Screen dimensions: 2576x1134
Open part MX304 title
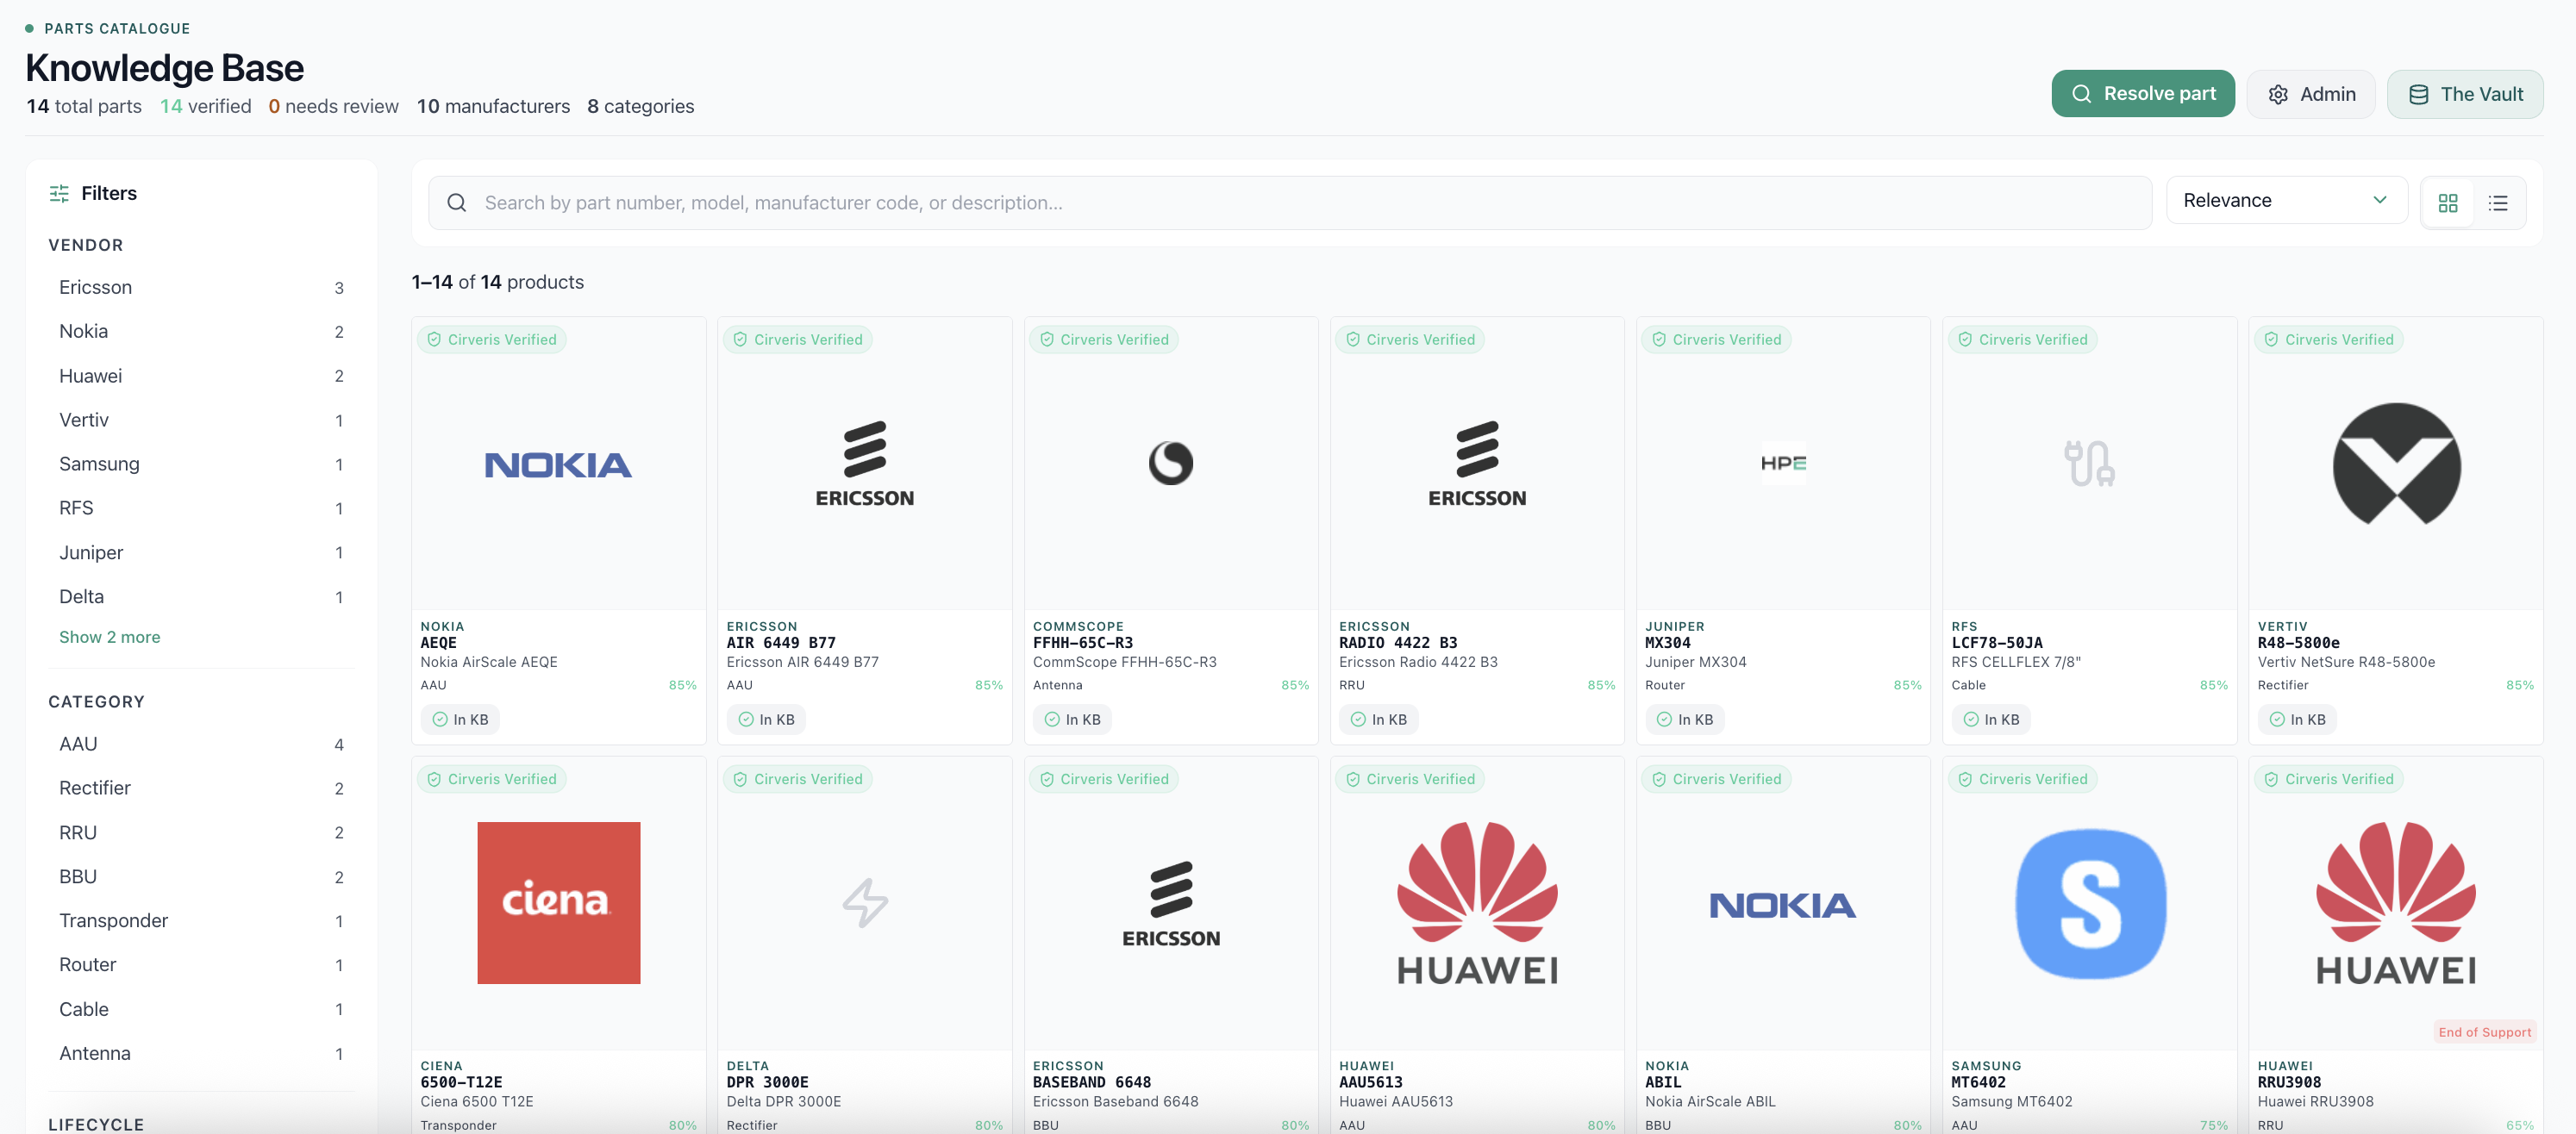point(1668,644)
